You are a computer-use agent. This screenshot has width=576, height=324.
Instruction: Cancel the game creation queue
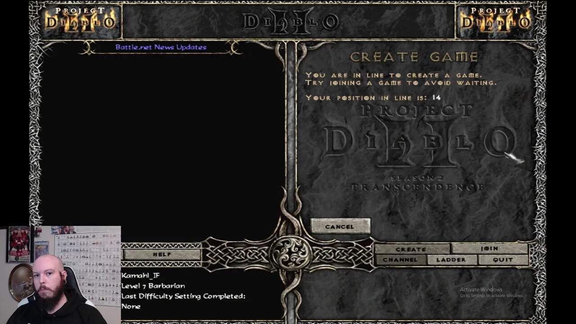[340, 226]
